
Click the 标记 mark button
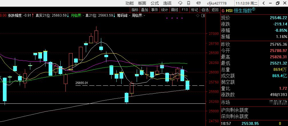(194, 10)
